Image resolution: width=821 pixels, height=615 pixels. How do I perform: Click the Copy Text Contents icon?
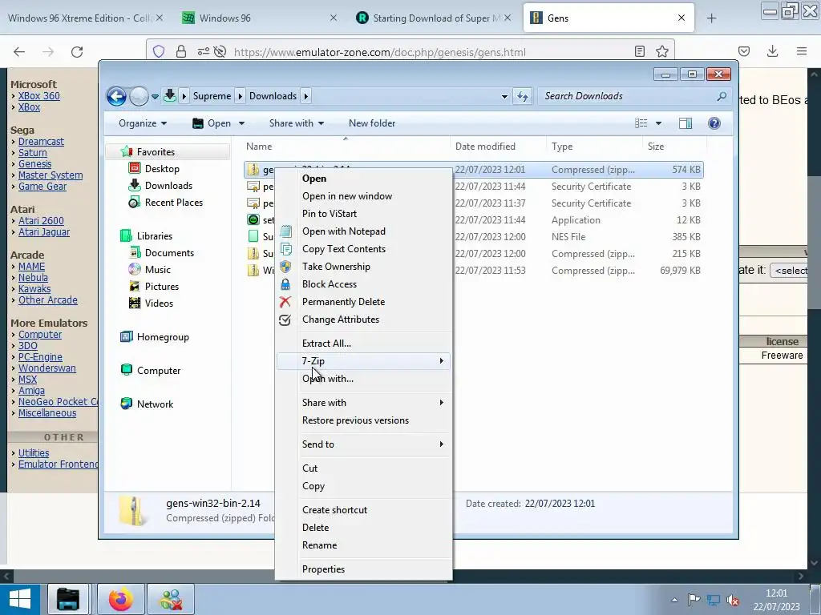point(285,249)
